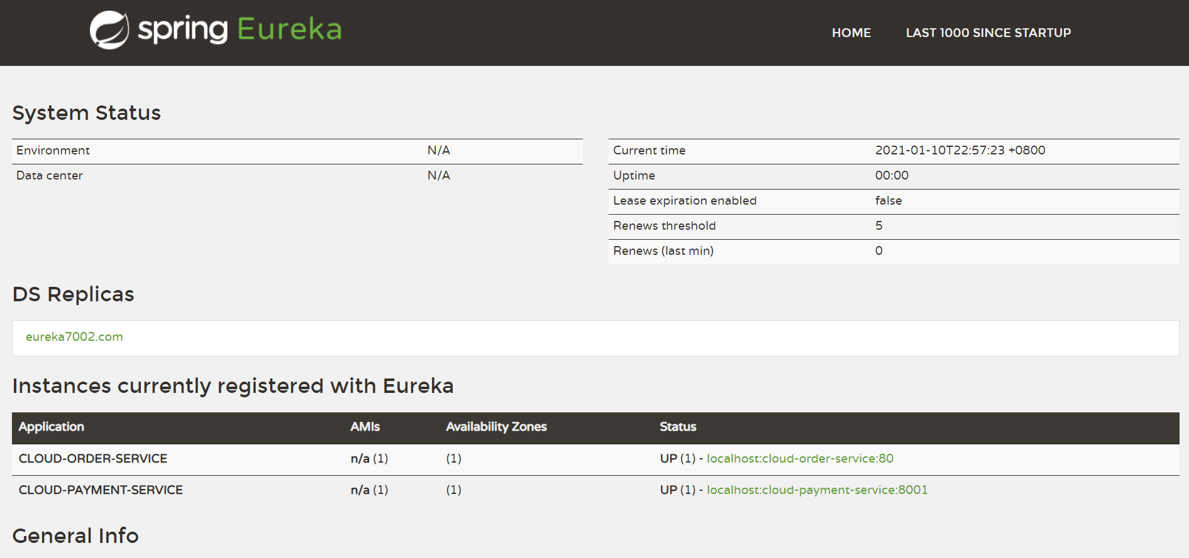Click the Data center row label
Viewport: 1189px width, 558px height.
50,176
